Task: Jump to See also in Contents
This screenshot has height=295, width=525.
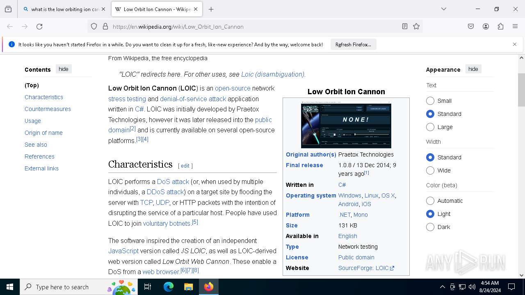Action: (x=36, y=145)
